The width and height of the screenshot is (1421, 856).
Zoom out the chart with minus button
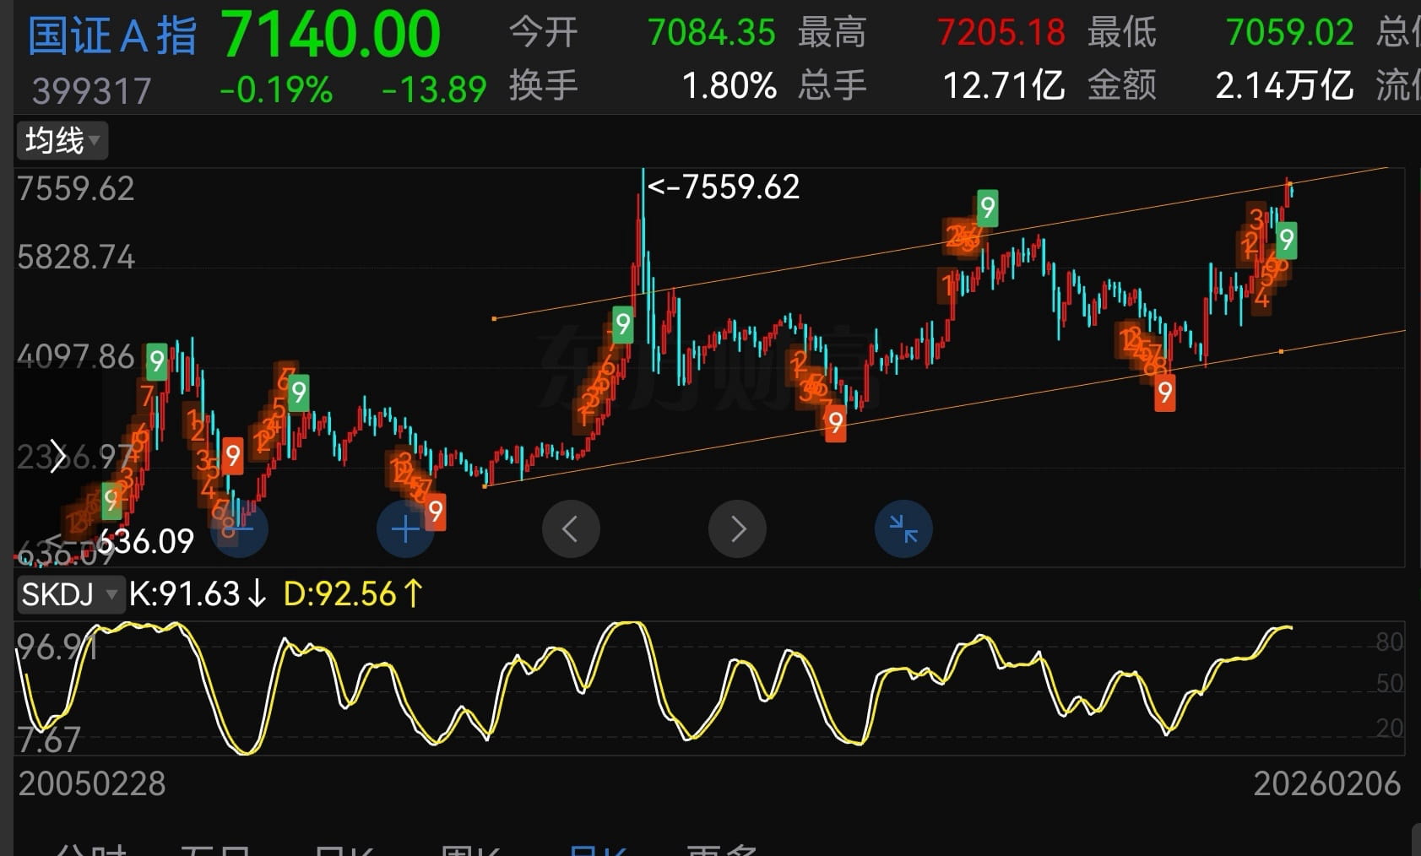240,529
